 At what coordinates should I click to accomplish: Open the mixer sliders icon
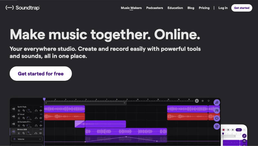(x=217, y=126)
